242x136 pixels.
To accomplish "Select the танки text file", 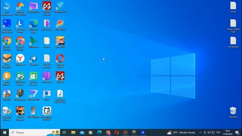I will point(233,8).
